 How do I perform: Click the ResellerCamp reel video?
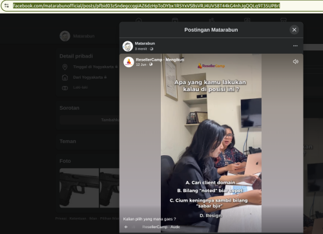(211, 143)
